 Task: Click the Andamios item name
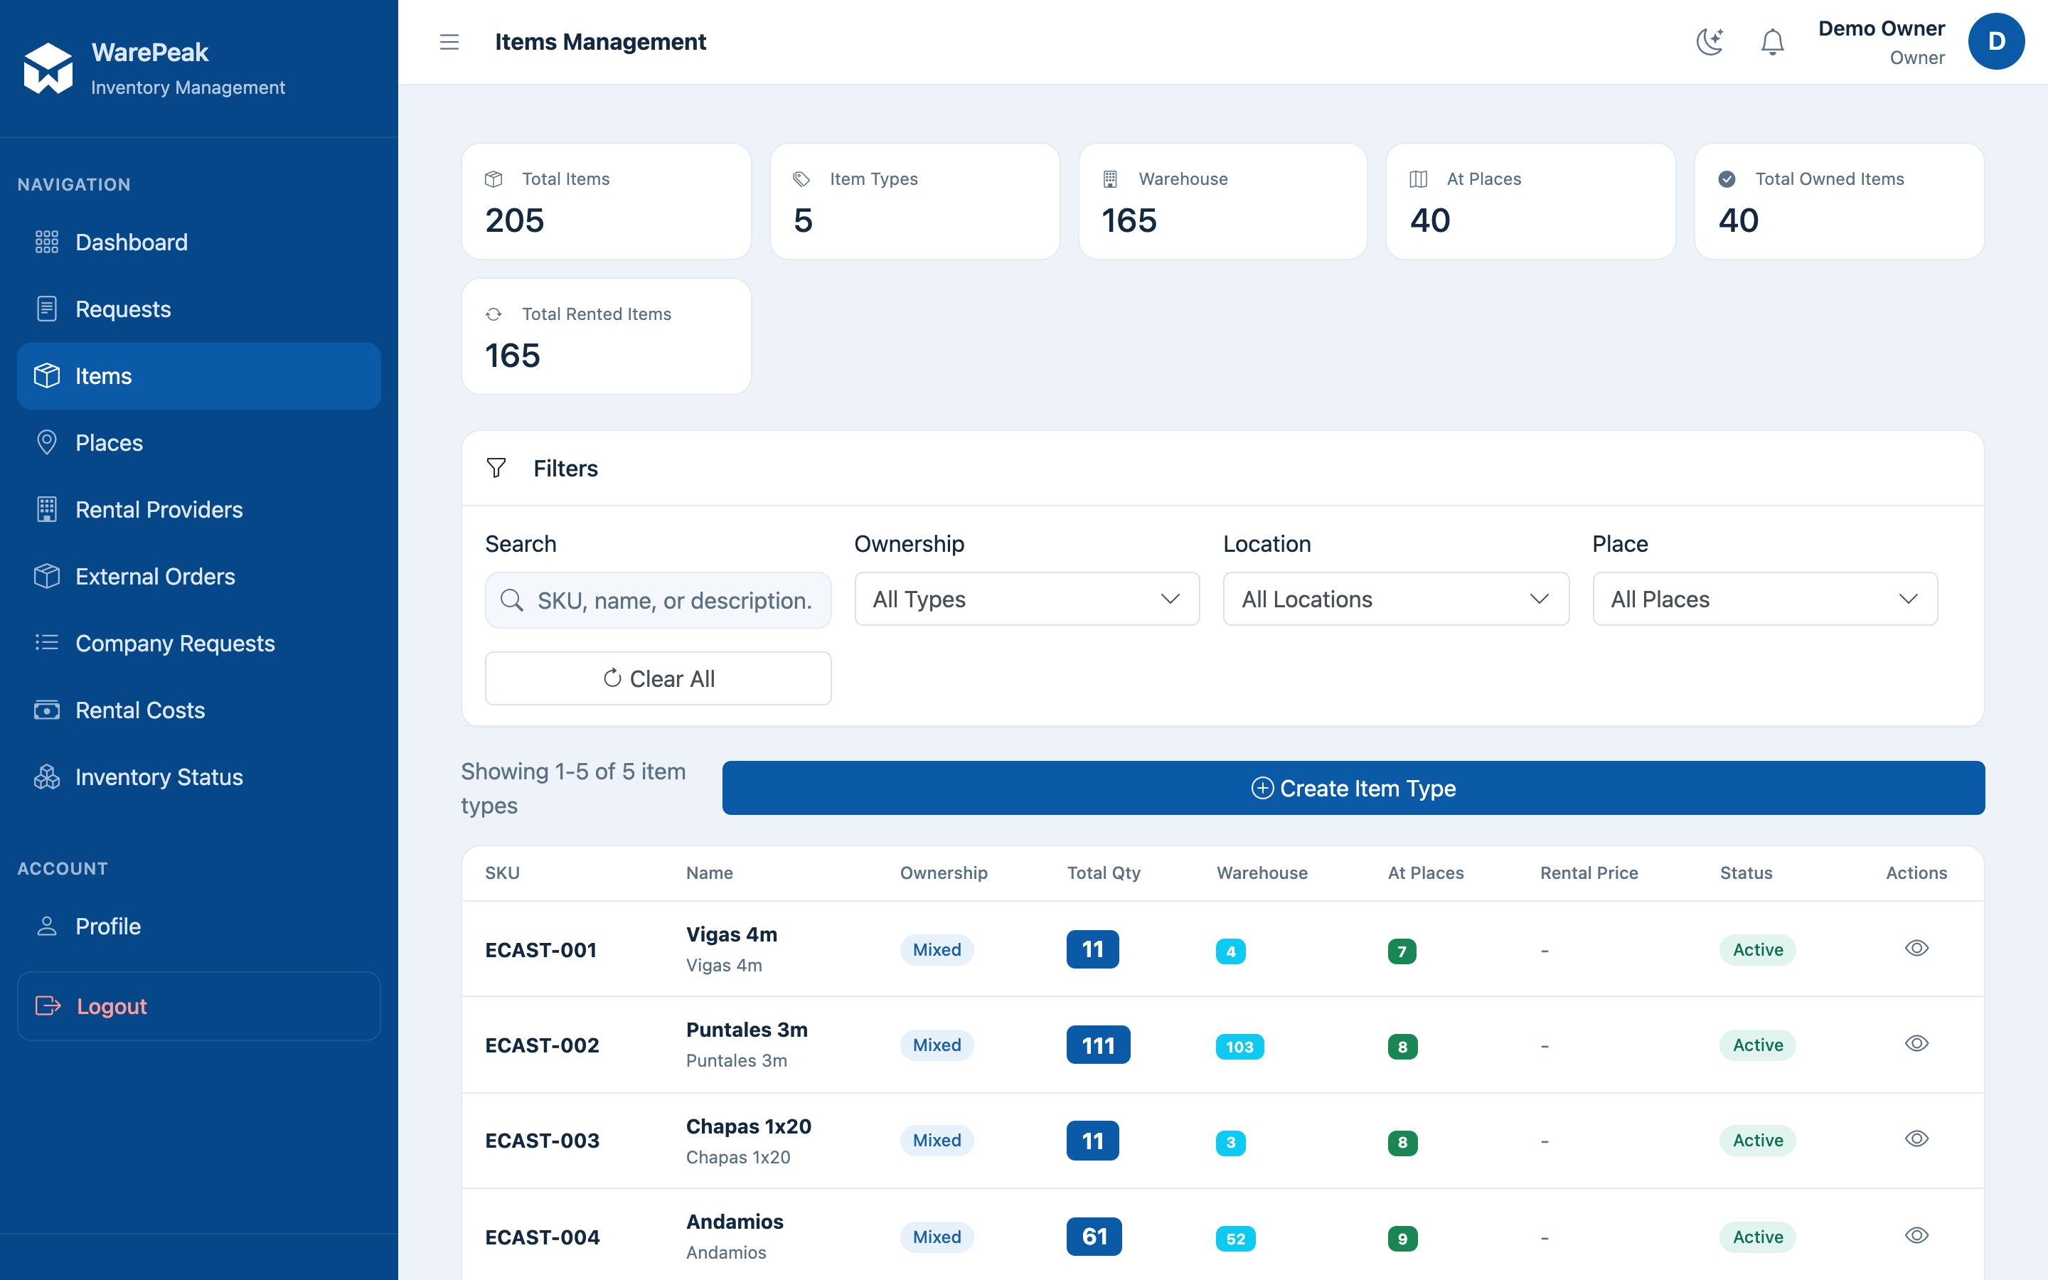735,1222
